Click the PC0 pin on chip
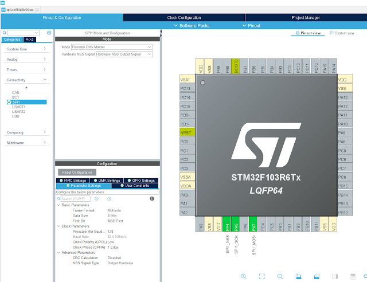The width and height of the screenshot is (367, 282). 188,142
